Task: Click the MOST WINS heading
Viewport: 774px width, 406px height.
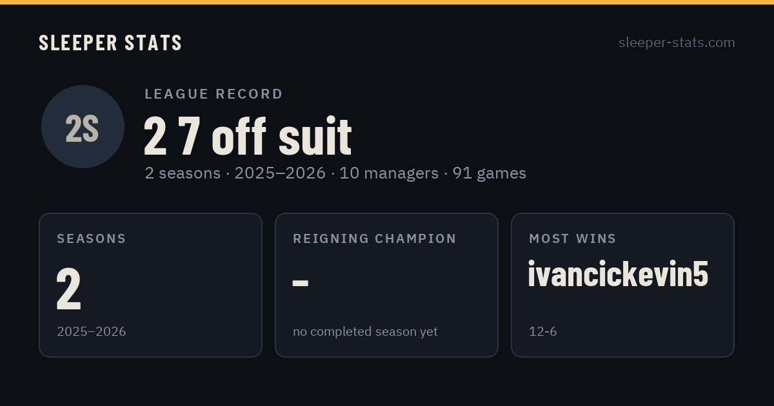Action: (573, 238)
